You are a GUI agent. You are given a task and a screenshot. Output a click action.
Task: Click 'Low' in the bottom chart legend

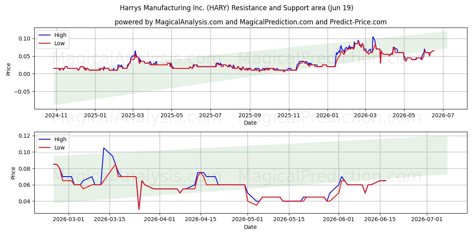(x=60, y=147)
